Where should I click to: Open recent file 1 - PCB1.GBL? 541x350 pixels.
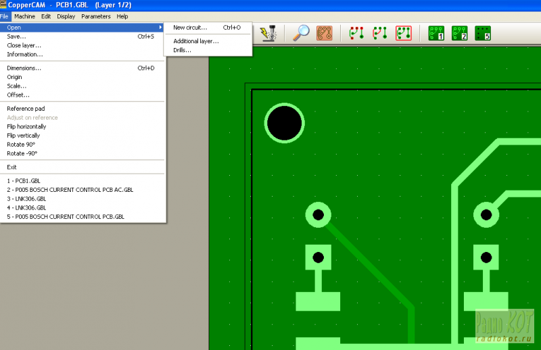82,180
